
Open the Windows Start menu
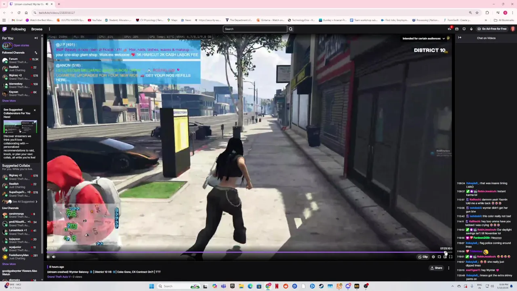[151, 286]
